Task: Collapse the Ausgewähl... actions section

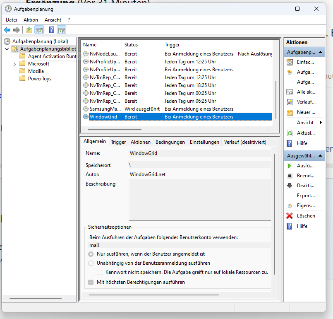Action: (320, 156)
